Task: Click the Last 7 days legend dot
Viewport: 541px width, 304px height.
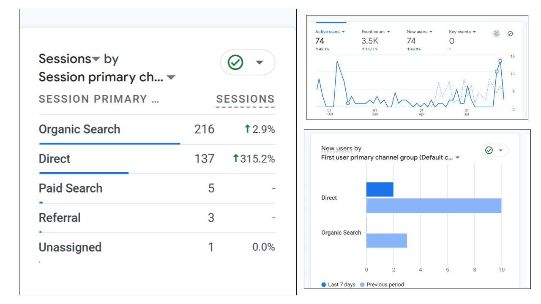Action: (x=323, y=285)
